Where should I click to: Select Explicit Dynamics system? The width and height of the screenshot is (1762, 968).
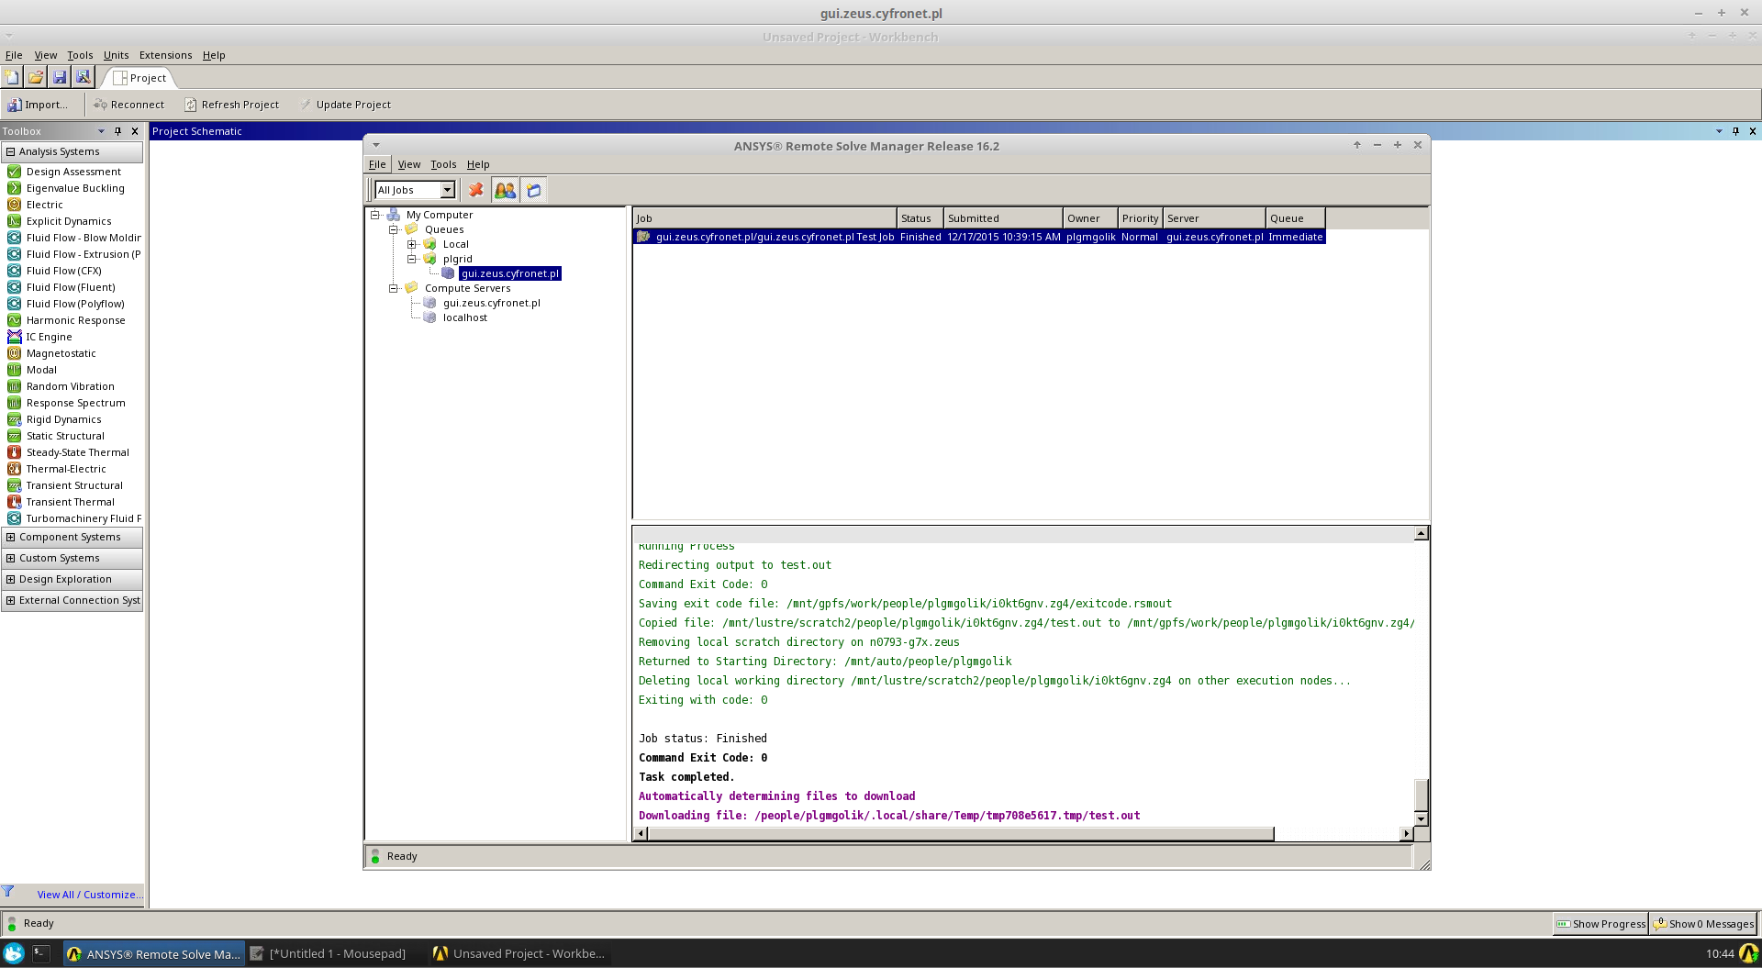(69, 221)
